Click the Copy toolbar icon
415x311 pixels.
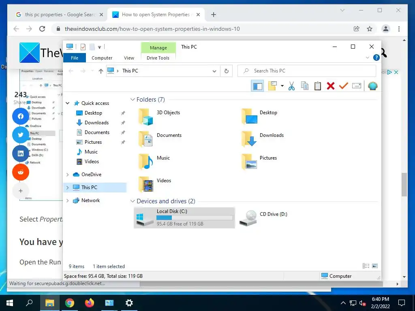click(x=305, y=86)
